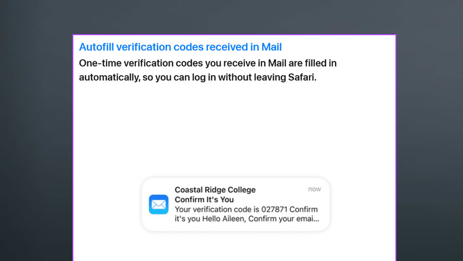Click the "now" timestamp in the notification

pos(314,189)
